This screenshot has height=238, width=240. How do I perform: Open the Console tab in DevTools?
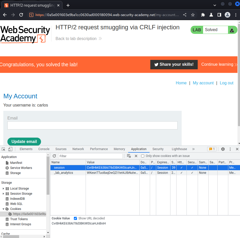[x=44, y=149]
